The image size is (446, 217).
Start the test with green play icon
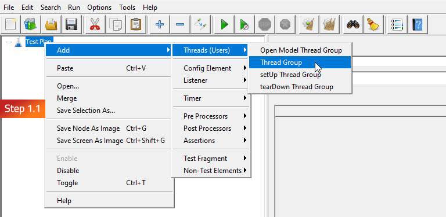[x=224, y=25]
